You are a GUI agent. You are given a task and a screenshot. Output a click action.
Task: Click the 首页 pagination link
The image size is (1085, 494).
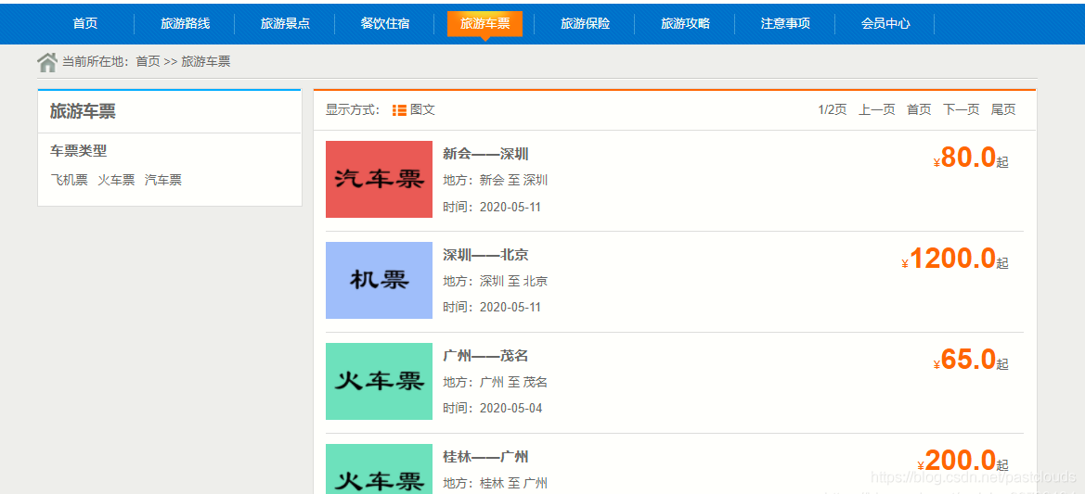tap(919, 110)
